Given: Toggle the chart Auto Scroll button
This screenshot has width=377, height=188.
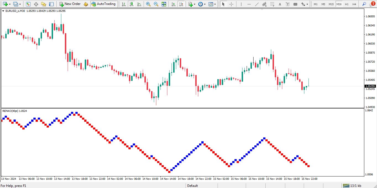Looking at the screenshot, I should (173, 4).
